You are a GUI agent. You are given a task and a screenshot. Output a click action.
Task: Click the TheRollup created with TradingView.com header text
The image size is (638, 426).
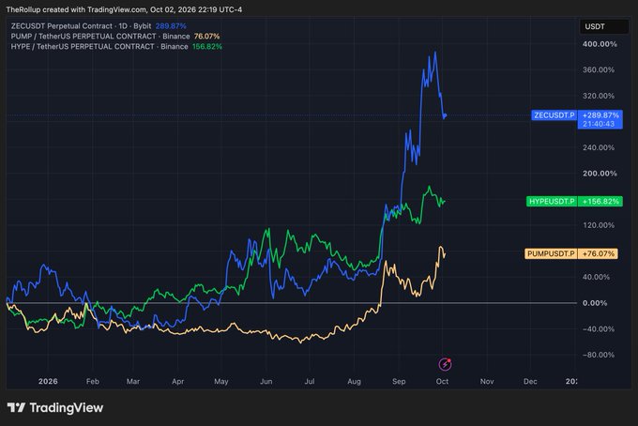point(124,9)
